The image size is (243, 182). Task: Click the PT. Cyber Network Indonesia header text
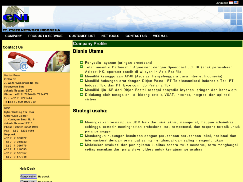coord(31,30)
